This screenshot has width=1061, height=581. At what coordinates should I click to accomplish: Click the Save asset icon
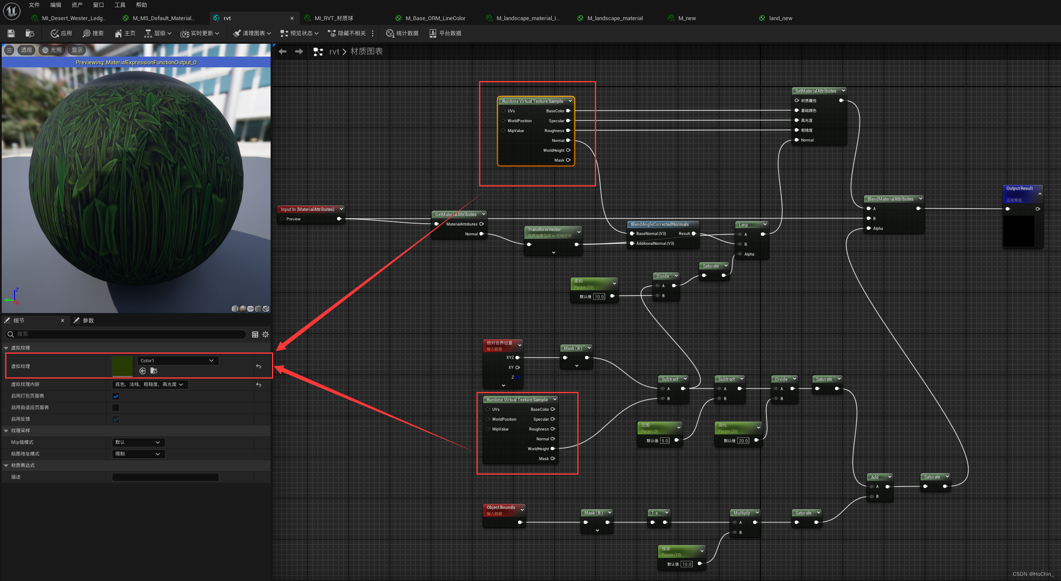pos(11,33)
